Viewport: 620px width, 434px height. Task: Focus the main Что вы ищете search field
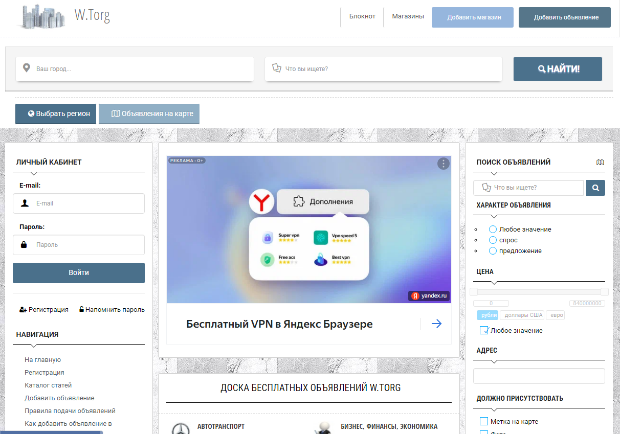coord(384,68)
